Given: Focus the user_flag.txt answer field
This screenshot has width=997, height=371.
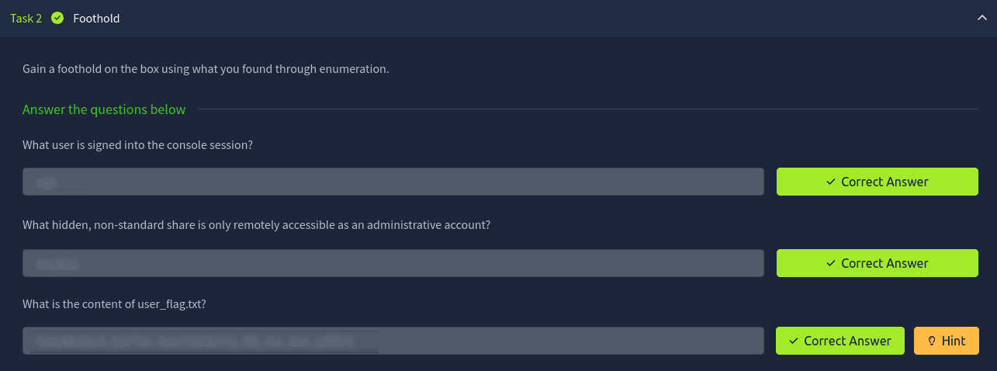Looking at the screenshot, I should pos(393,341).
